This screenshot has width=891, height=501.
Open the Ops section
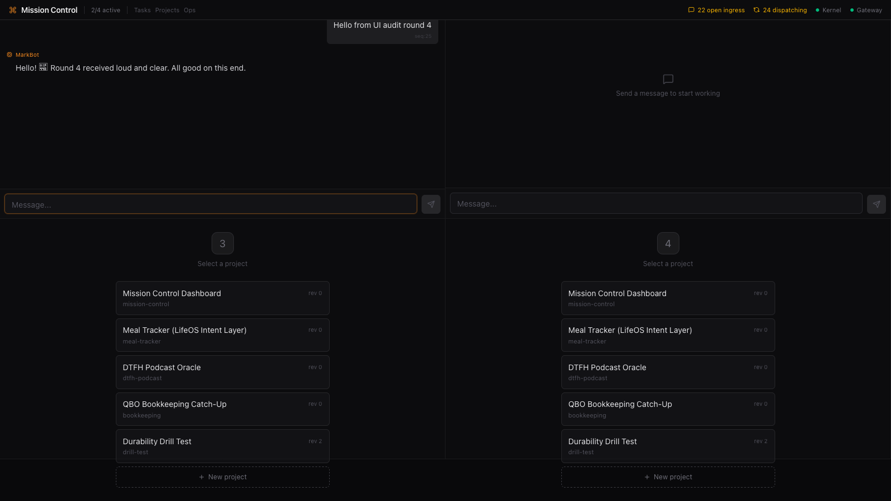click(189, 10)
